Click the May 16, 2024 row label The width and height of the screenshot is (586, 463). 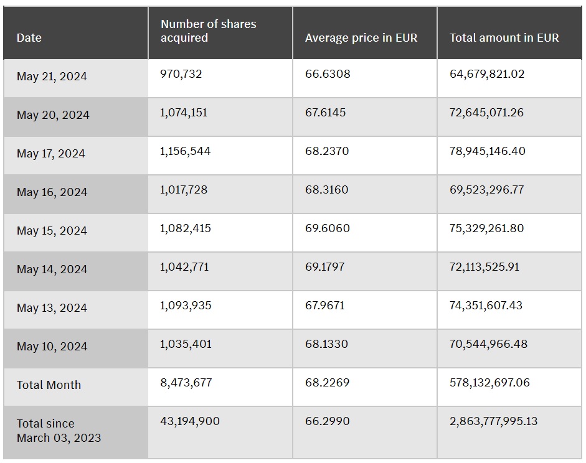(52, 192)
